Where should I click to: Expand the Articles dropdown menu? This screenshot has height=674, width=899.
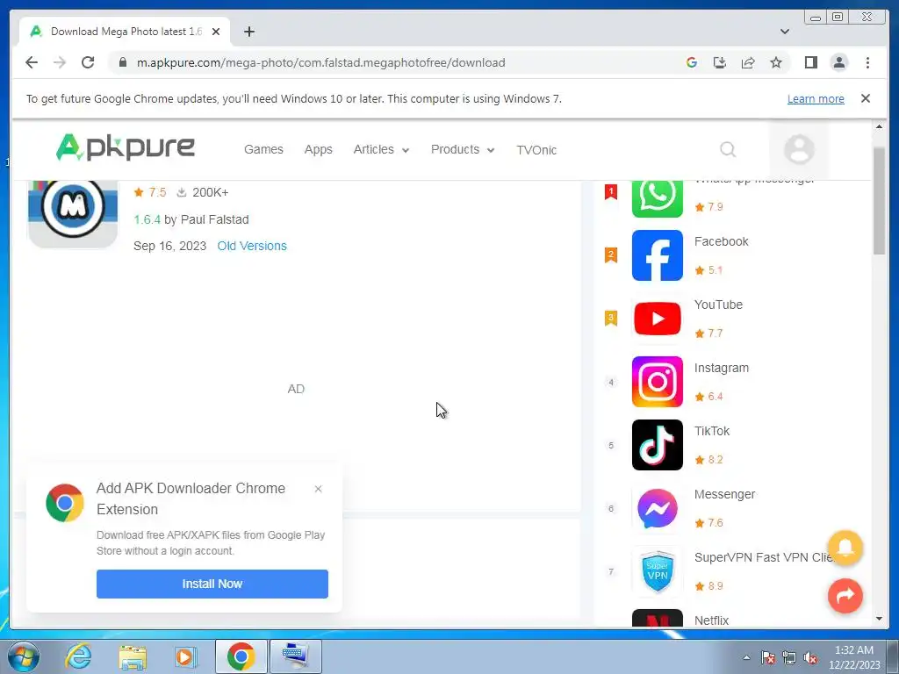click(381, 149)
